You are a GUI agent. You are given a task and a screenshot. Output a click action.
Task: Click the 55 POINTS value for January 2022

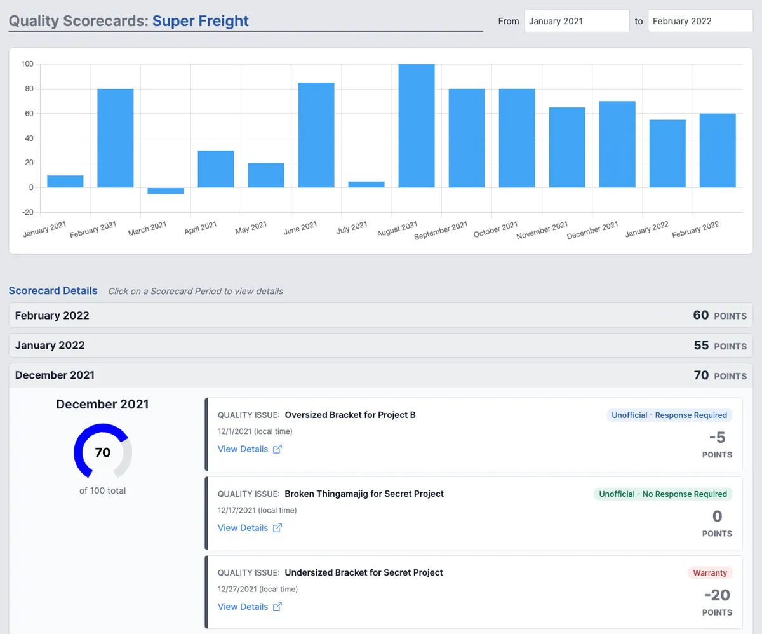(x=719, y=345)
